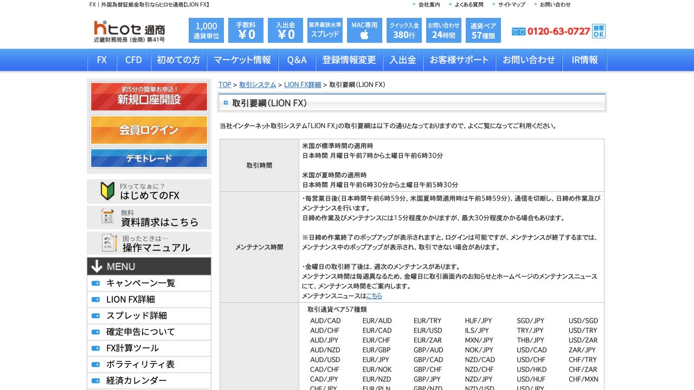Open LION FX詳細 in the side menu
694x390 pixels.
coord(149,300)
